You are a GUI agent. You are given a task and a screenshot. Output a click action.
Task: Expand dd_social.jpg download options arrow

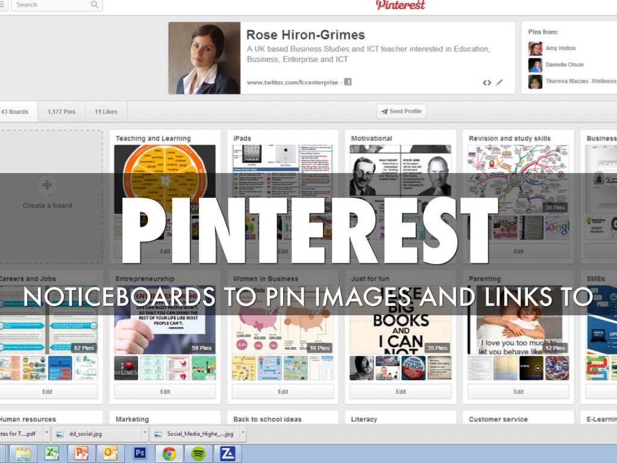click(x=145, y=433)
